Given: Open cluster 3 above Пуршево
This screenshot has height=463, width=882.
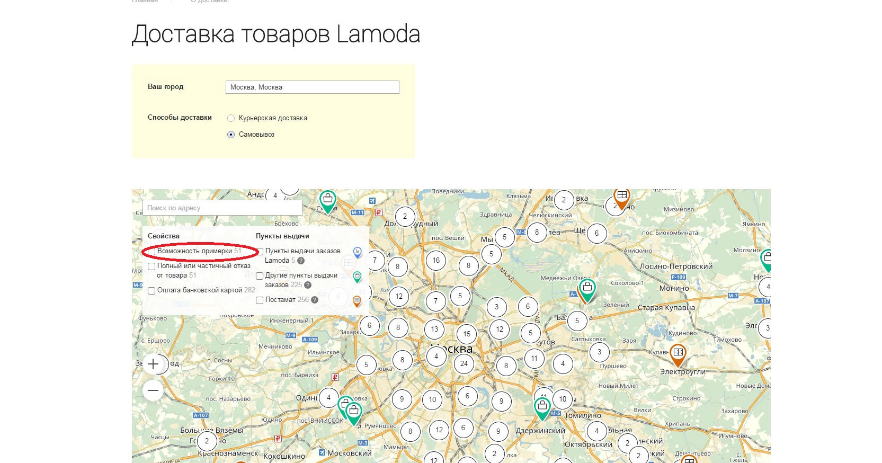Looking at the screenshot, I should click(599, 352).
